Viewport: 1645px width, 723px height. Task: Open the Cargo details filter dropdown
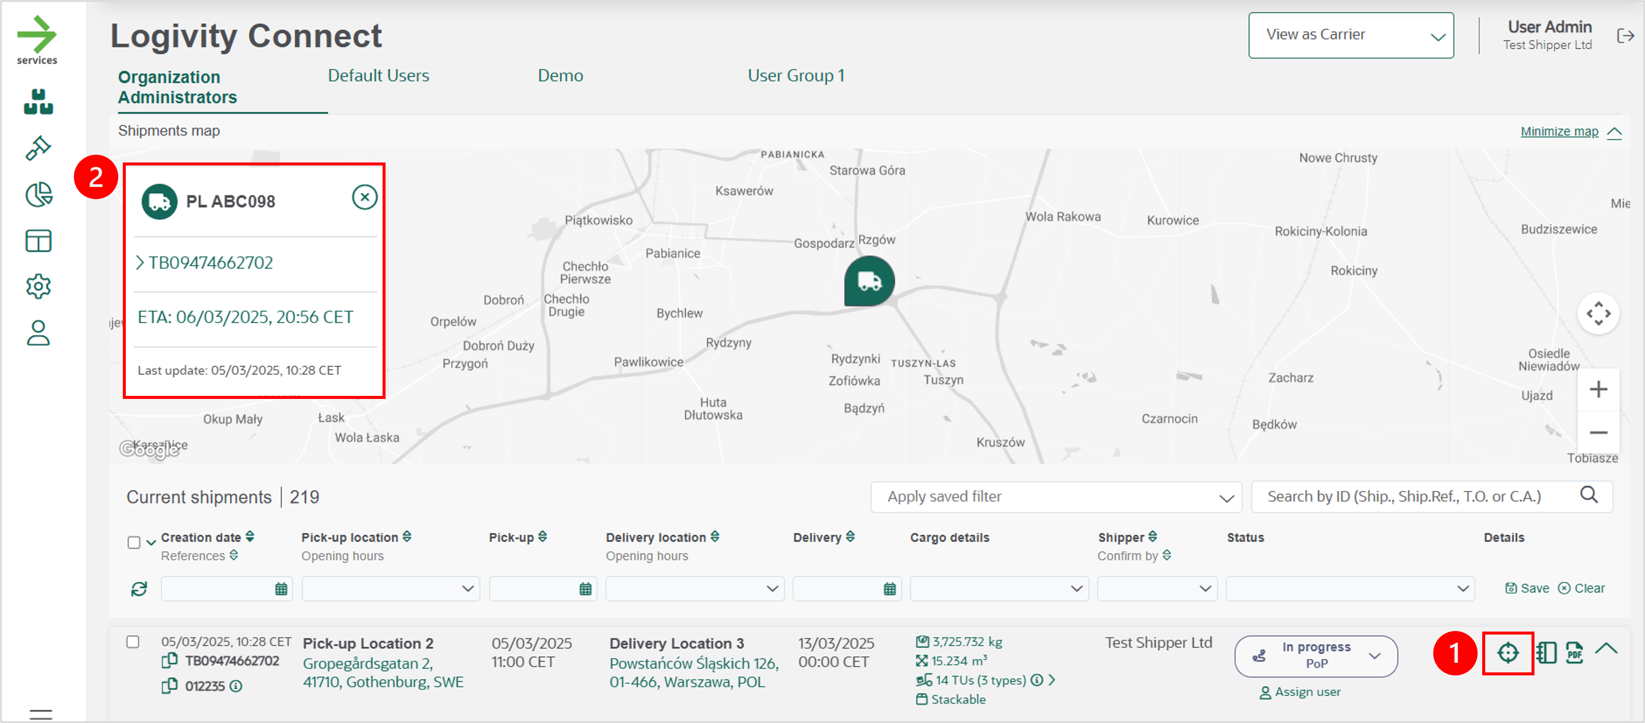(x=999, y=589)
